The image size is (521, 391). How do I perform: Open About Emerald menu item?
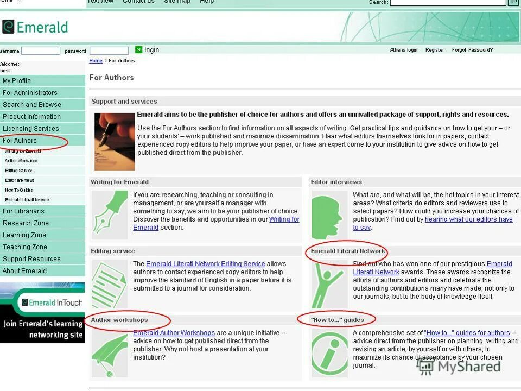(x=42, y=271)
